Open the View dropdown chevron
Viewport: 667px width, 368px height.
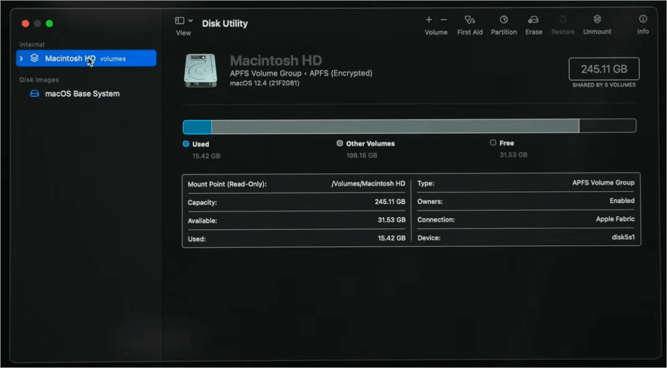[x=190, y=21]
